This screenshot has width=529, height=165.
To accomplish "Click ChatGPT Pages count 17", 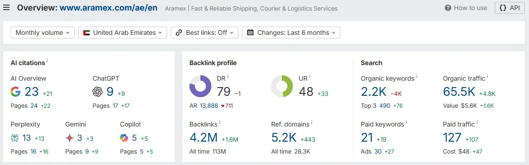I will 115,106.
